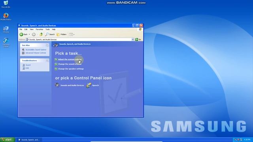Open Sounds and Audio Devices icon

coord(70,85)
